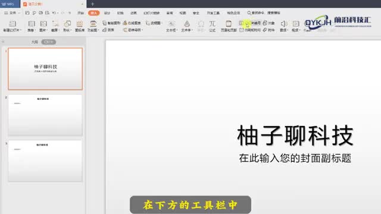381x214 pixels.
Task: Open the Flowchart tool
Action: pos(154,23)
